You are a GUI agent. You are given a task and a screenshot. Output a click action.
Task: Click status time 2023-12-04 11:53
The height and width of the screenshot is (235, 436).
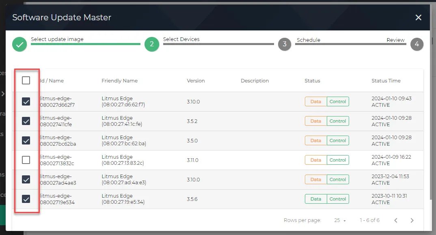(390, 176)
